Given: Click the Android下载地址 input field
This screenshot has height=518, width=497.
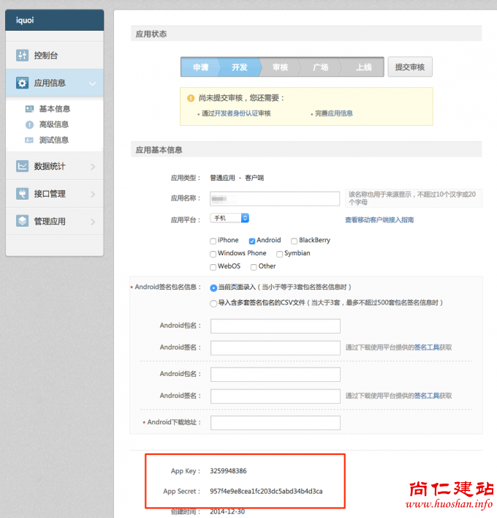Looking at the screenshot, I should [275, 423].
